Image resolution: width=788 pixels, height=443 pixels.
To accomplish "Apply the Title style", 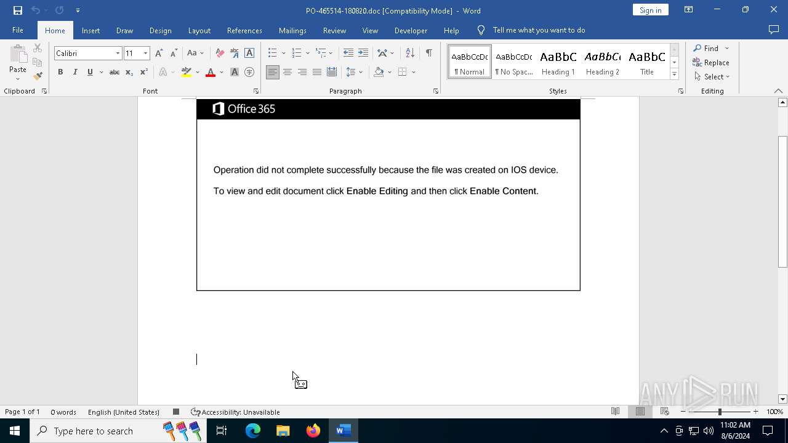I will (x=647, y=62).
